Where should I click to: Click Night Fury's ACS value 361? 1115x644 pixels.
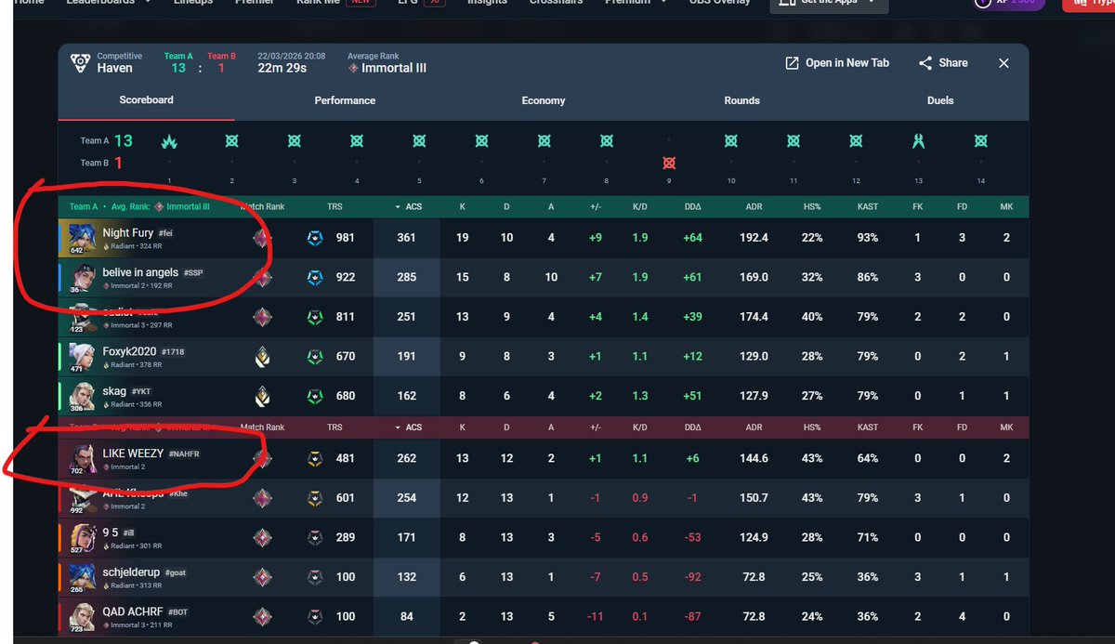pos(406,238)
